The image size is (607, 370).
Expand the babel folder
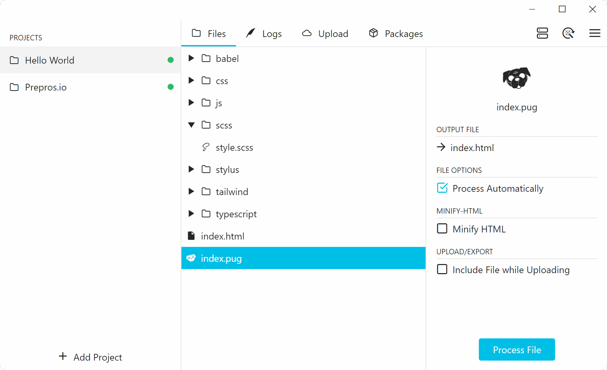tap(191, 58)
